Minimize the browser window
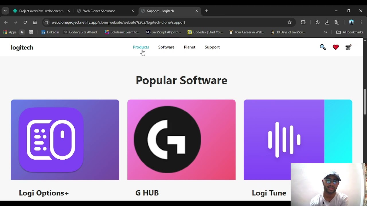Screen dimensions: 367x206 pos(336,11)
